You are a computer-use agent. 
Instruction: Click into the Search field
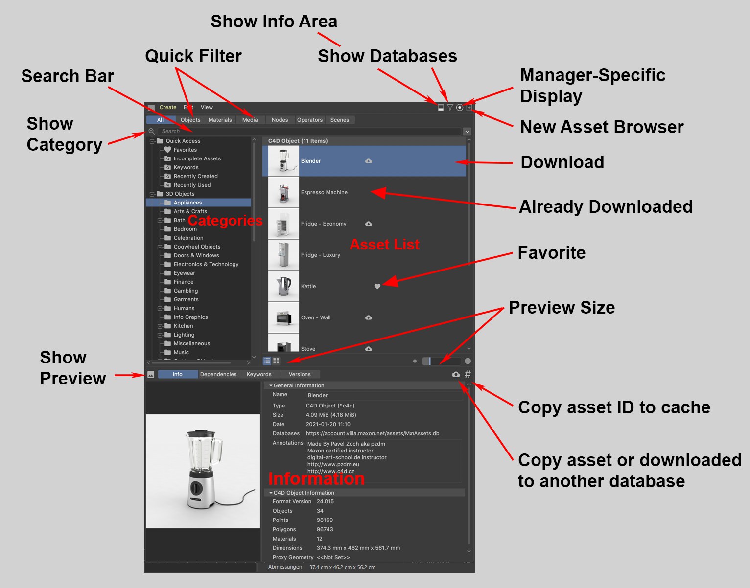tap(309, 131)
